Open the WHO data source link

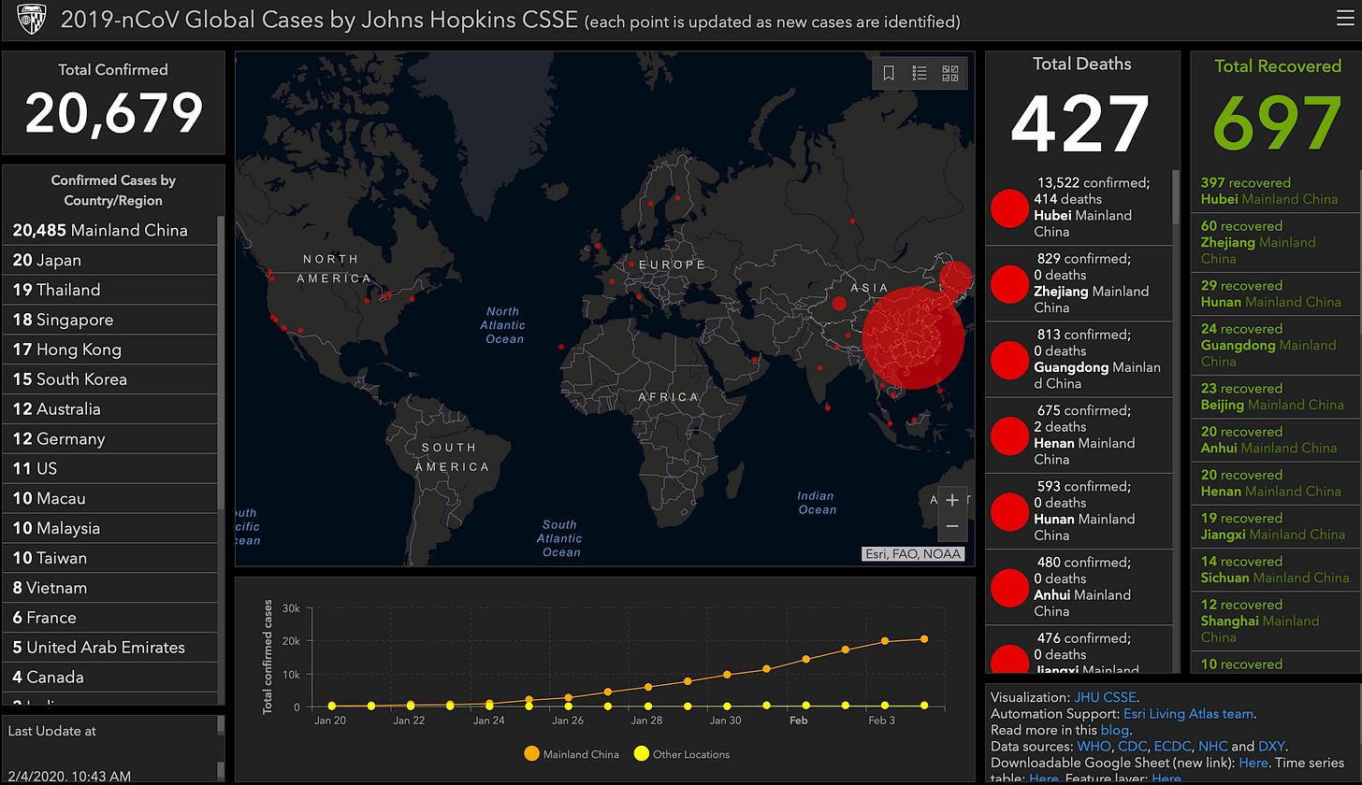coord(1092,747)
